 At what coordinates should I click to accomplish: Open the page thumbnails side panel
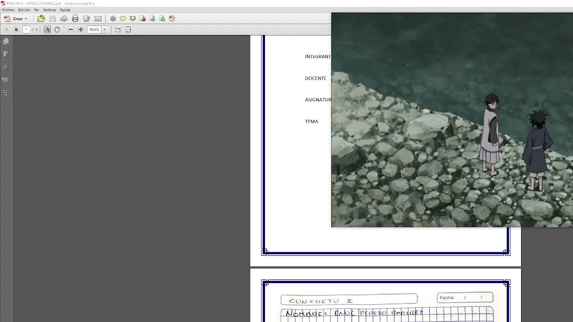[6, 41]
